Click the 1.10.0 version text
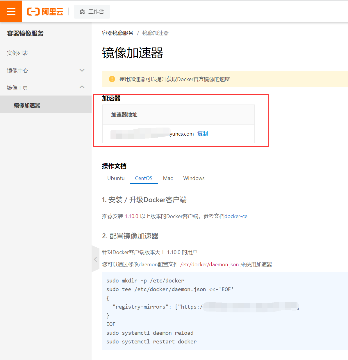This screenshot has height=360, width=348. [132, 216]
